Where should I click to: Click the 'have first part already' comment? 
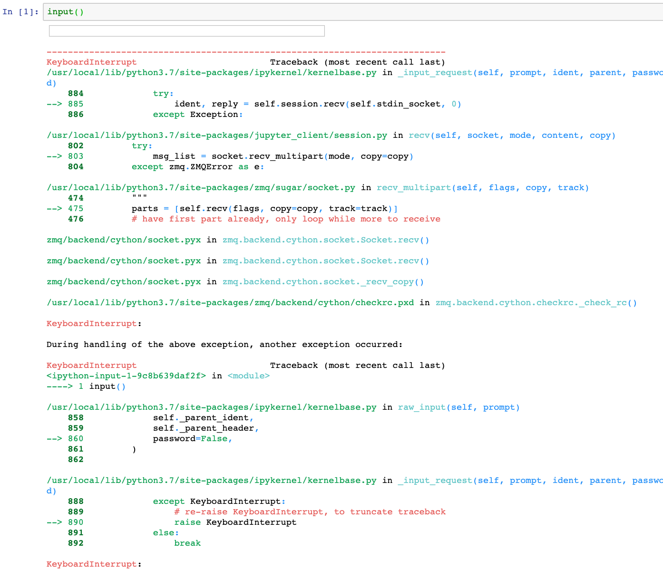286,219
